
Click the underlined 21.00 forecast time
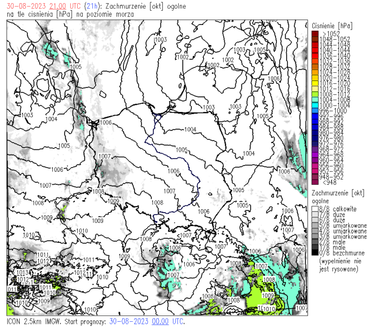(57, 6)
